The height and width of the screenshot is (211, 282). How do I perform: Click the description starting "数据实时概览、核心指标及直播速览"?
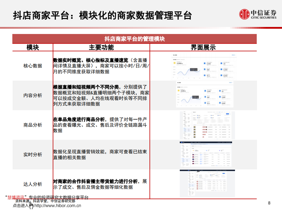coord(101,66)
